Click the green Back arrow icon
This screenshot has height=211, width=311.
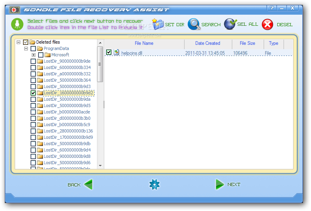pyautogui.click(x=88, y=184)
